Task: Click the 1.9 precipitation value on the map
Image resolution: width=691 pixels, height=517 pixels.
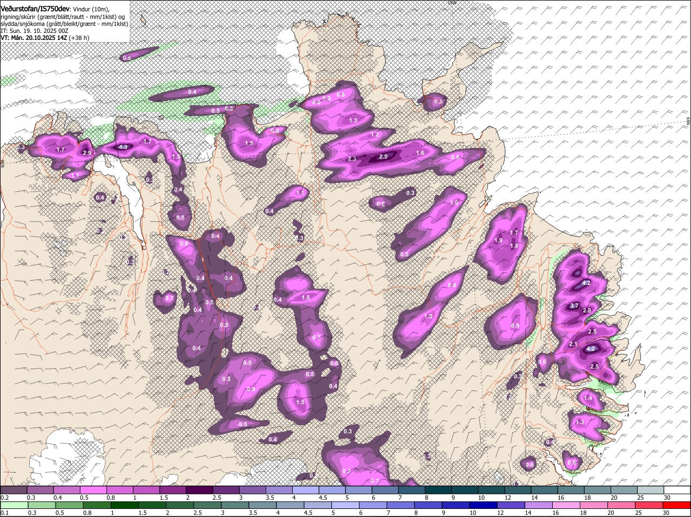Action: point(498,240)
